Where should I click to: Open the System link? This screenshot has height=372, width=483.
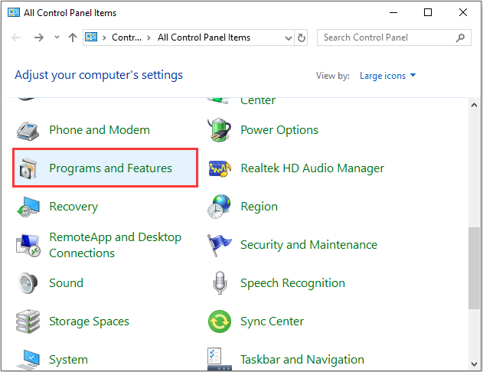point(68,360)
